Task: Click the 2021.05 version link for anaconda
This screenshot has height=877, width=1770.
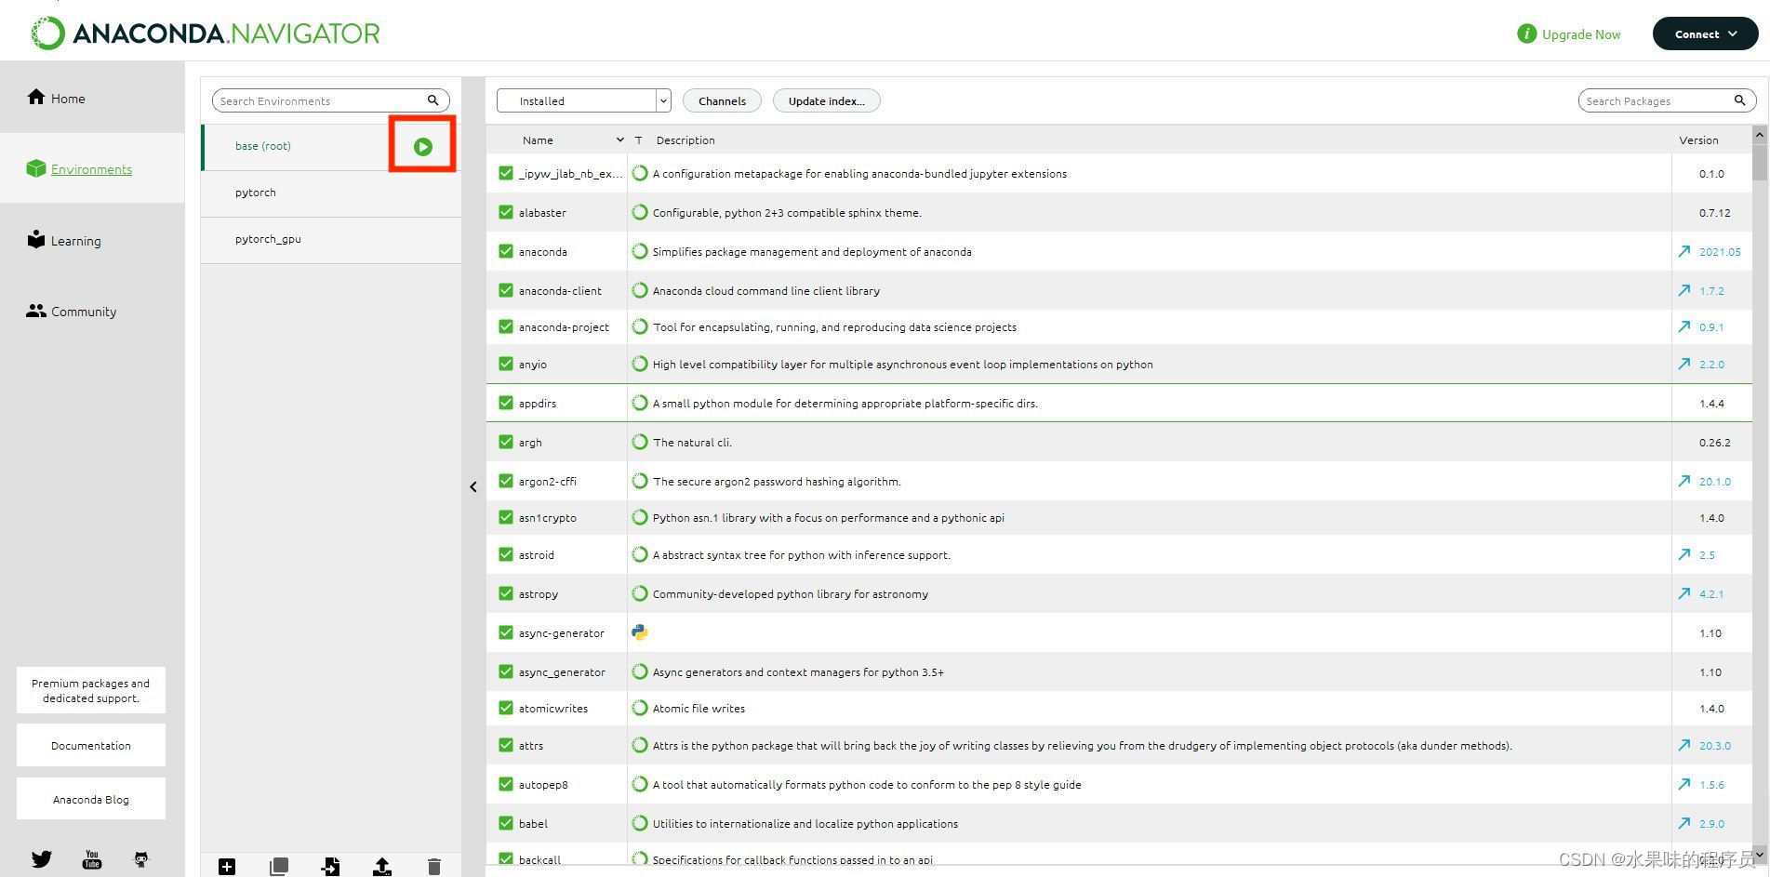Action: click(x=1720, y=251)
